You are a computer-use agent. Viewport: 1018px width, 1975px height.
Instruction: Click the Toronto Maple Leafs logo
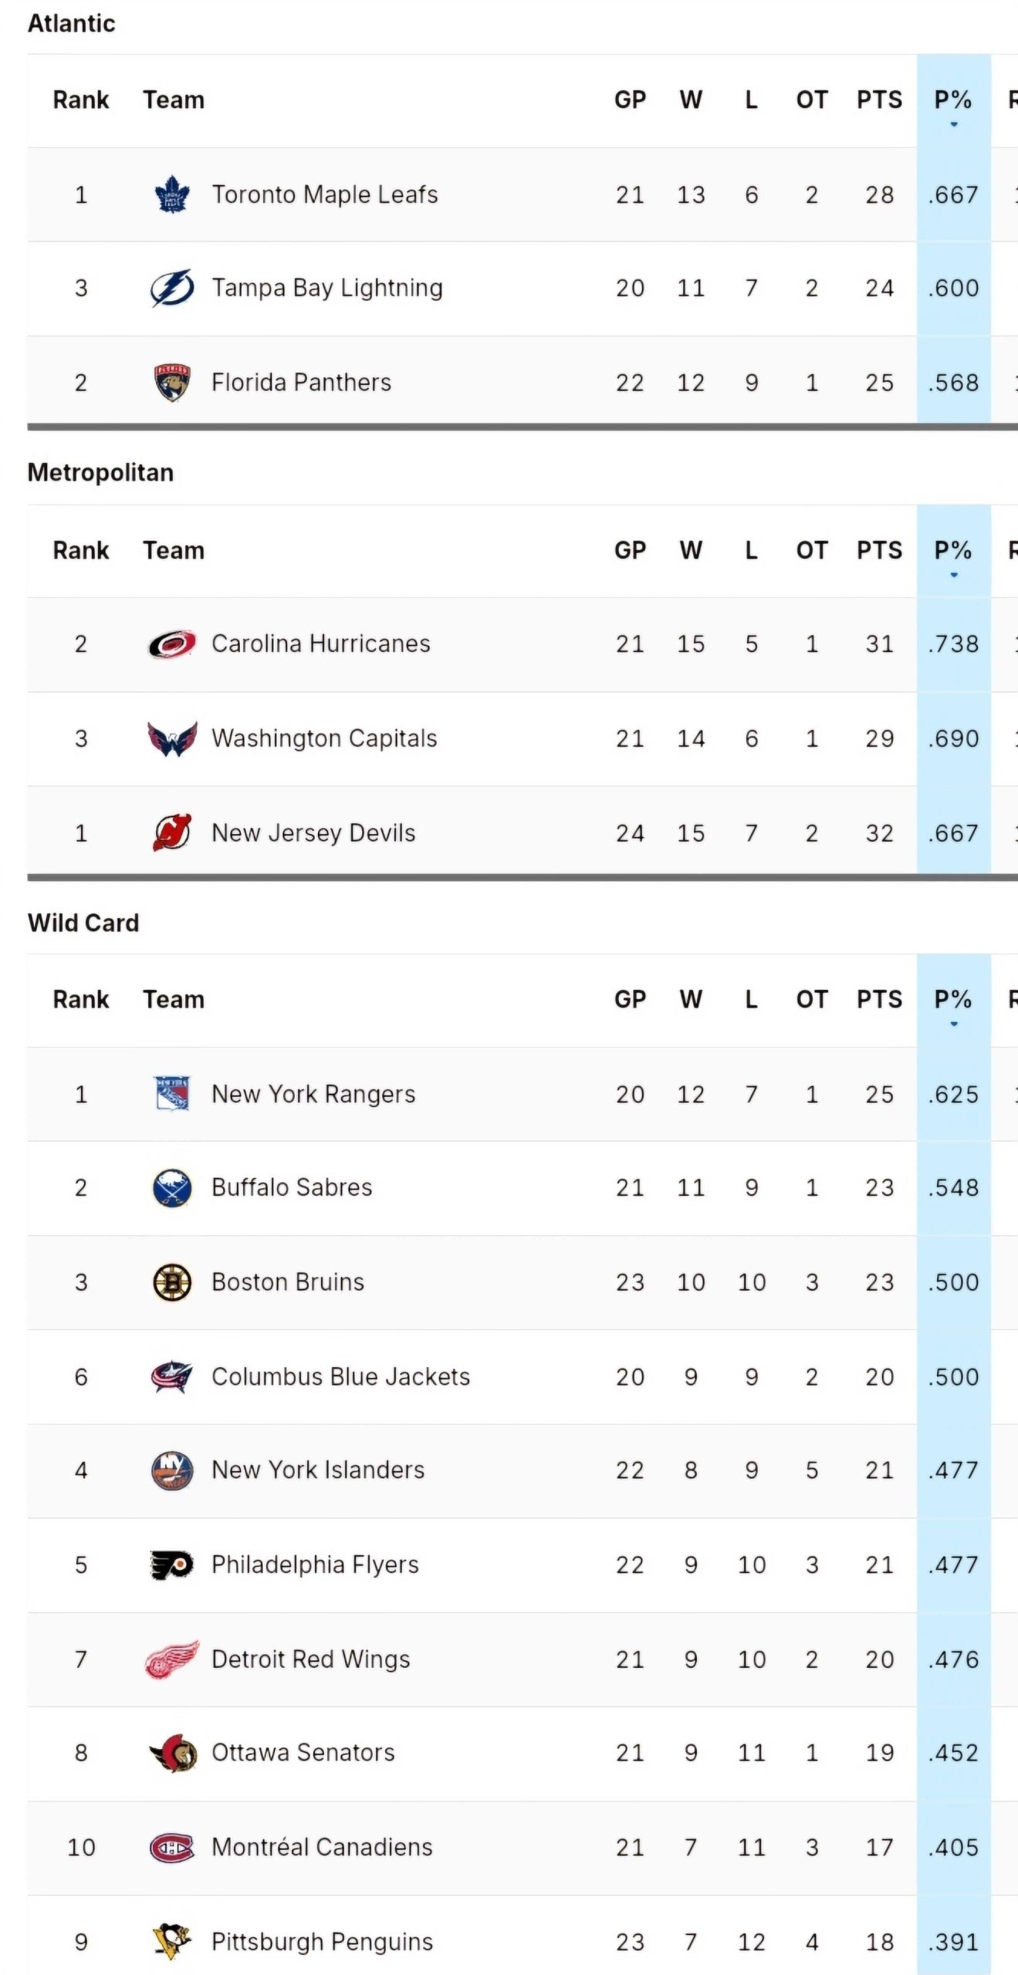coord(172,194)
